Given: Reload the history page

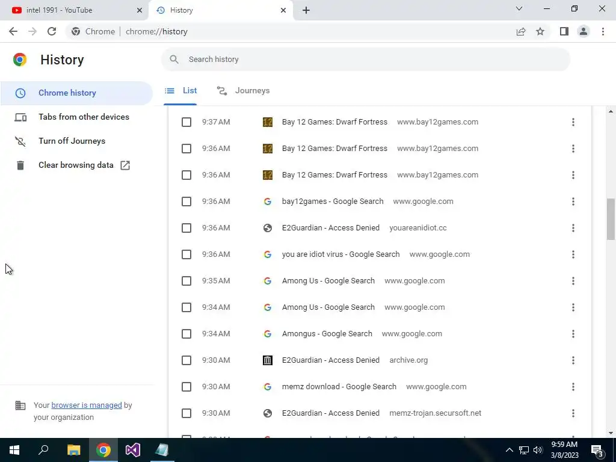Looking at the screenshot, I should tap(52, 31).
